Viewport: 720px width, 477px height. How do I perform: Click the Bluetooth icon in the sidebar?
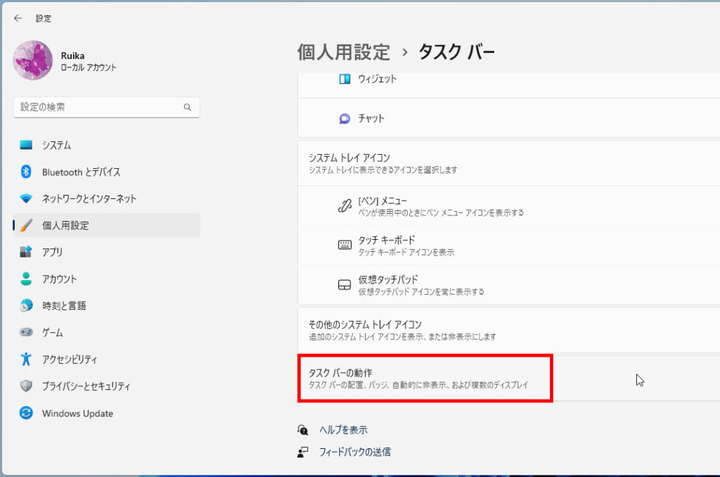coord(26,172)
